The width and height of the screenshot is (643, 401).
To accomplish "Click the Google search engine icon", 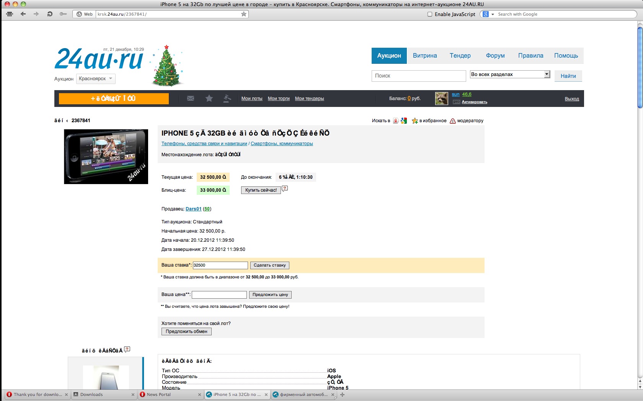I will tap(486, 14).
